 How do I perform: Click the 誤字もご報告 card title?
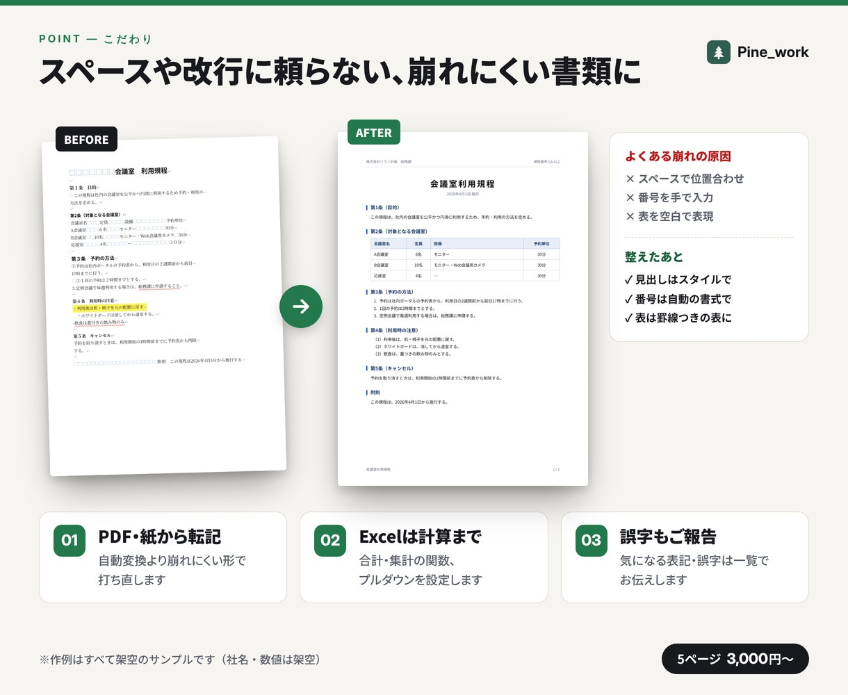click(x=668, y=537)
